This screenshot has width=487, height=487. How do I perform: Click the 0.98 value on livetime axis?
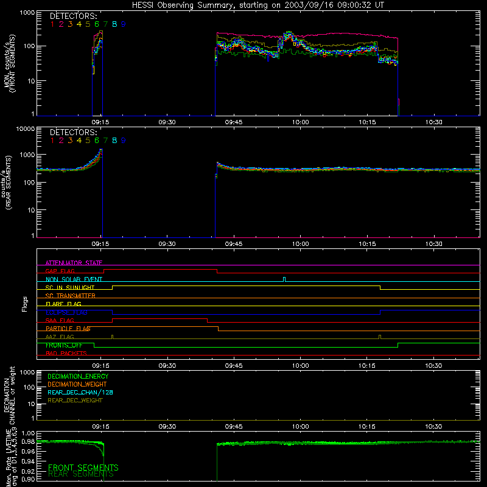(27, 441)
